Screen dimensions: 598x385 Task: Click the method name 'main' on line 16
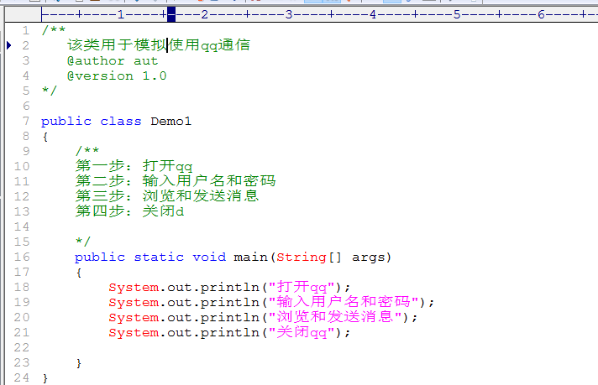[250, 257]
